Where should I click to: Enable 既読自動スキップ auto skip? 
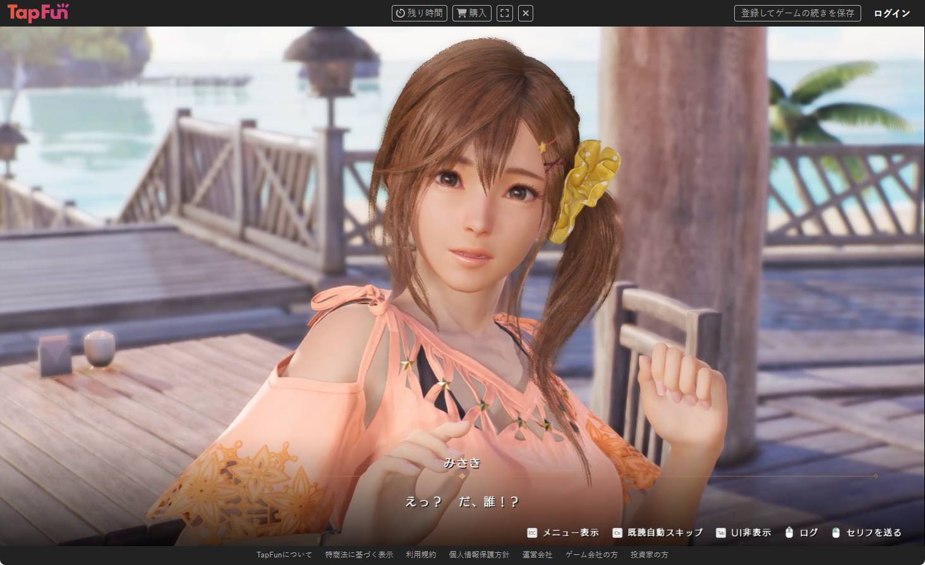[x=658, y=533]
